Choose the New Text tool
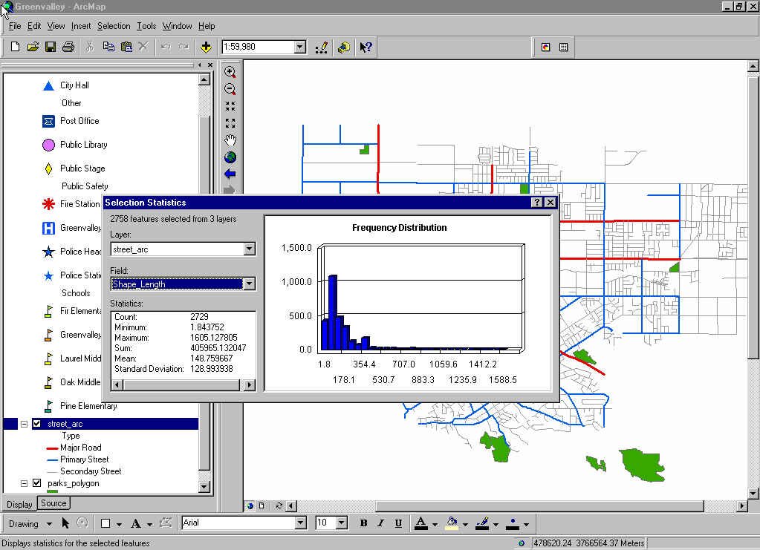The image size is (760, 550). 136,523
